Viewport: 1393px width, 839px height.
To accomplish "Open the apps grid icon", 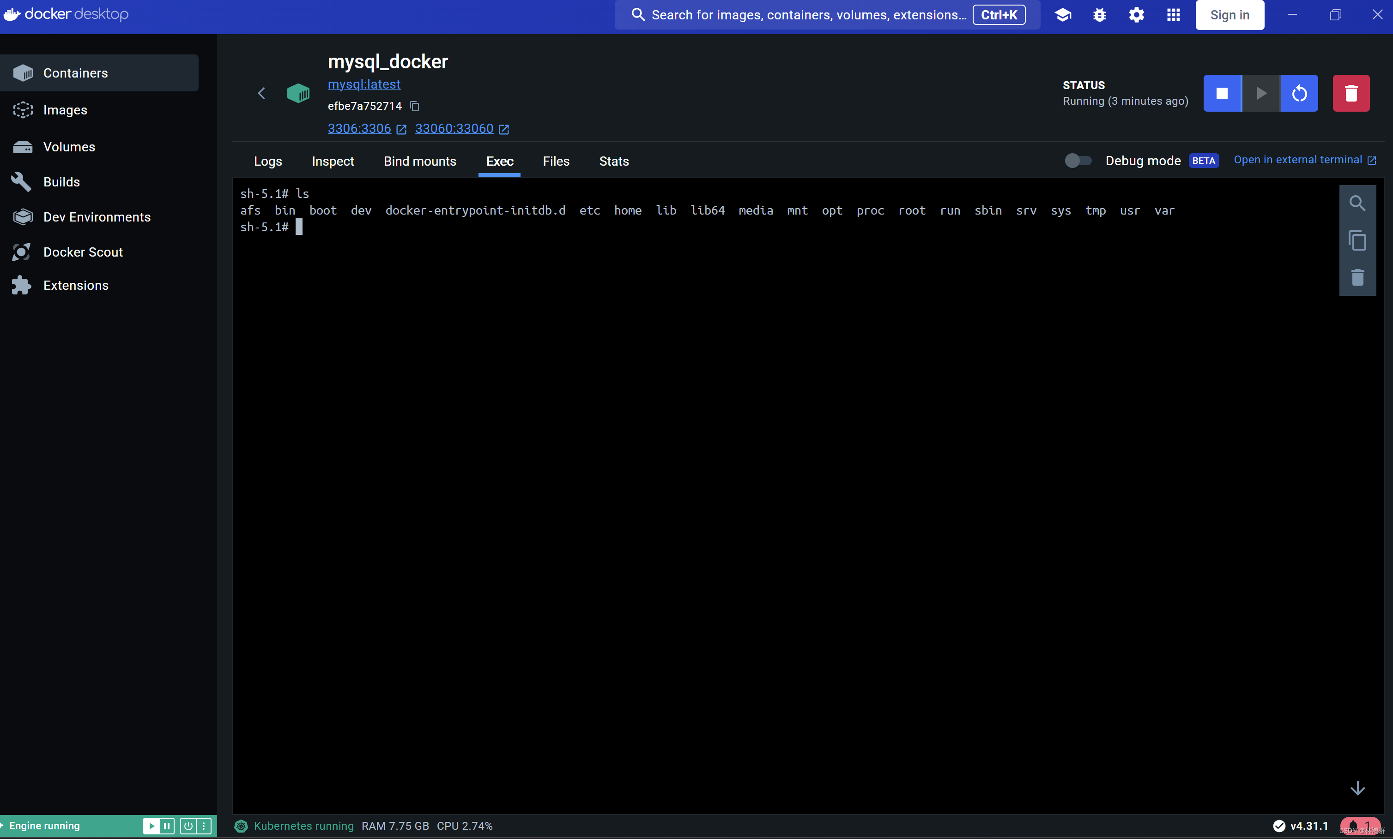I will point(1174,15).
